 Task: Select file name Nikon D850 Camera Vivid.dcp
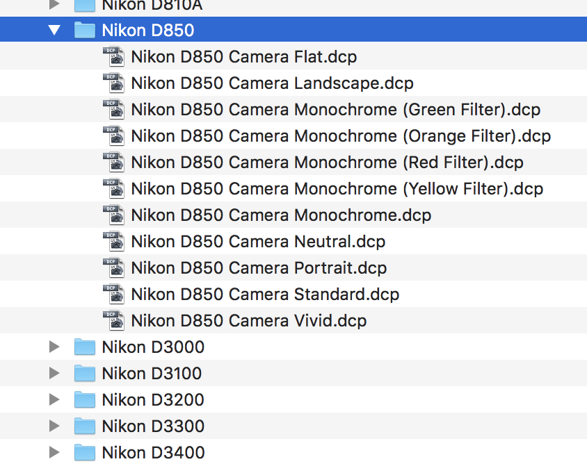coord(249,321)
